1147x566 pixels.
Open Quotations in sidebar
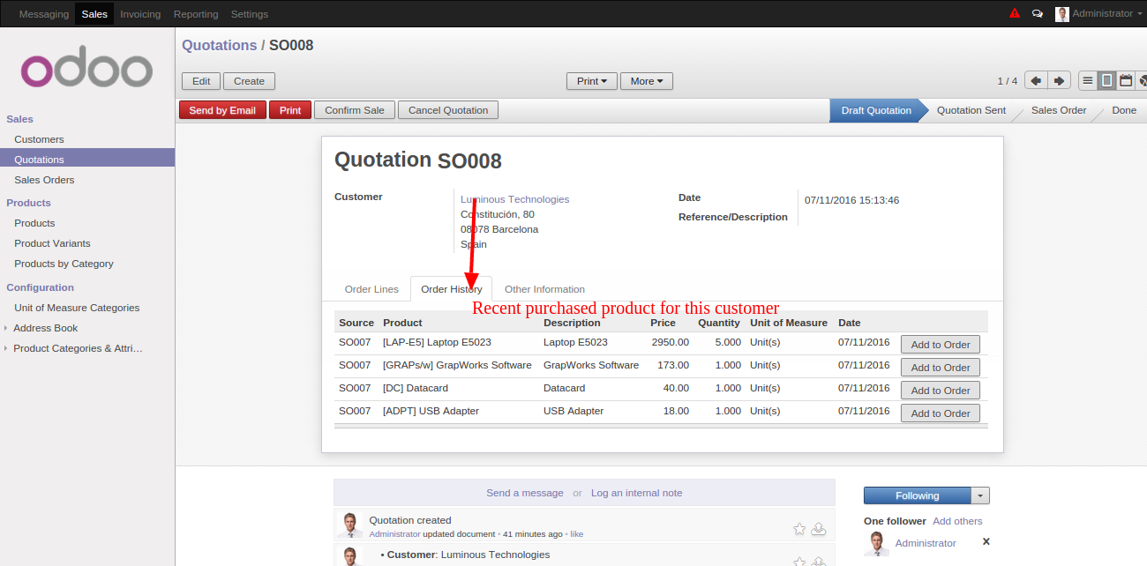[x=87, y=160]
